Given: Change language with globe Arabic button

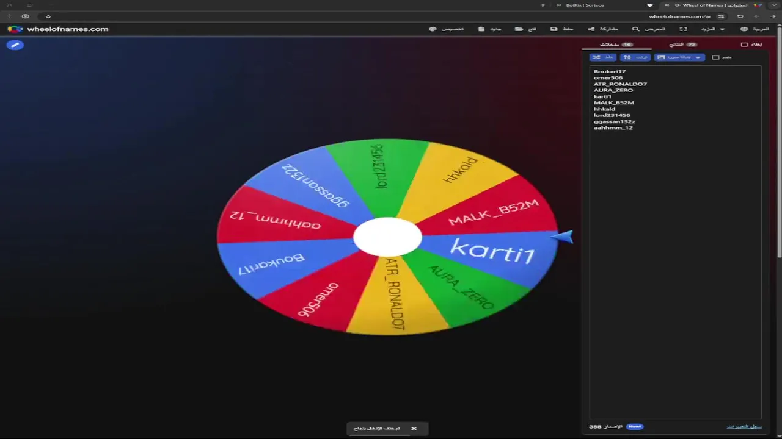Looking at the screenshot, I should coord(755,29).
